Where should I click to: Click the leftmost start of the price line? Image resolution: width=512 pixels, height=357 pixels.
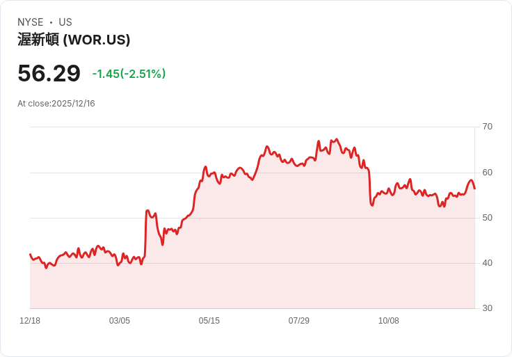(x=30, y=254)
